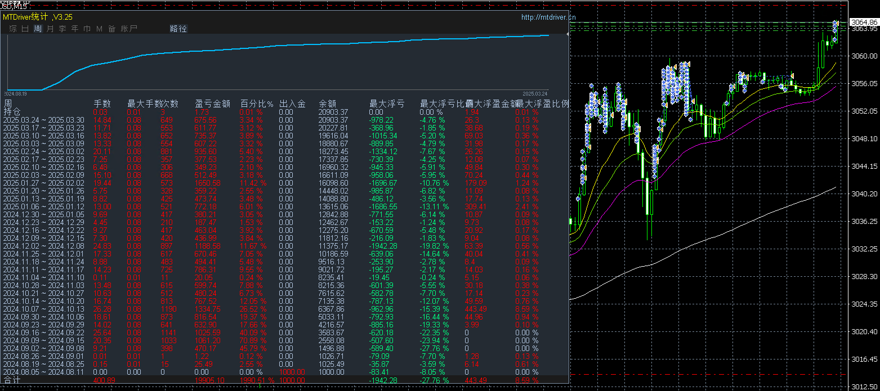Open the 季 quarterly statistics tab

pos(62,29)
